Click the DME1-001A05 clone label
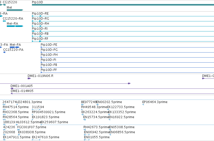This screenshot has width=214, height=141. click(x=22, y=86)
